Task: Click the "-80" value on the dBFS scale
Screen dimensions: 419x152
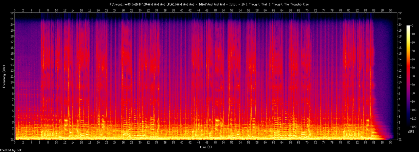Action: click(x=413, y=93)
